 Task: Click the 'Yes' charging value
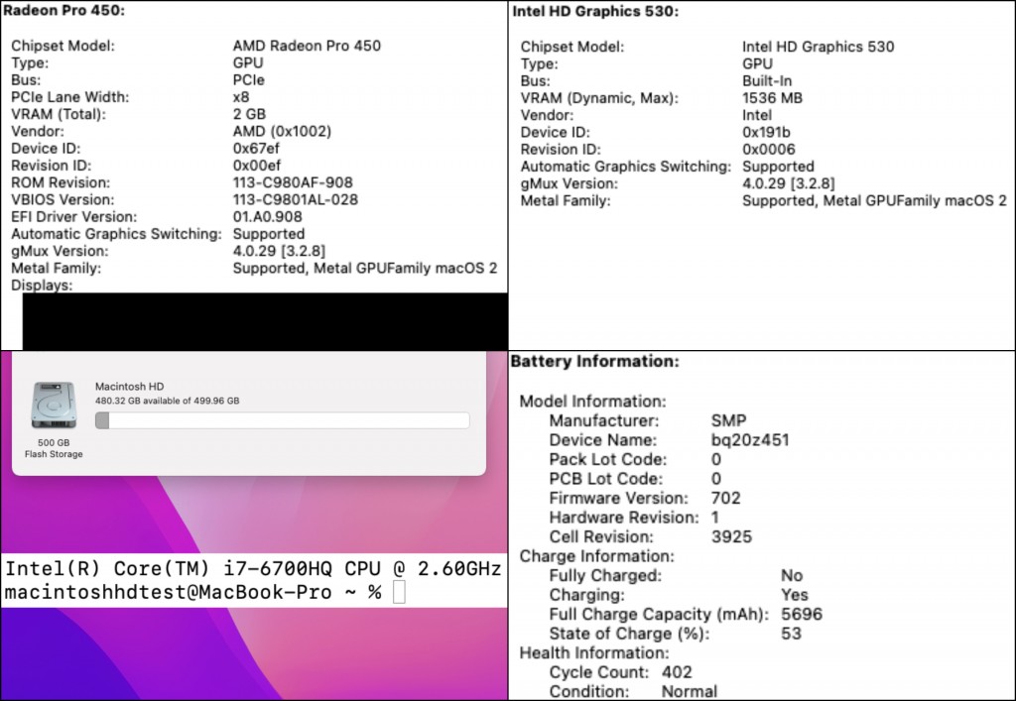[795, 595]
